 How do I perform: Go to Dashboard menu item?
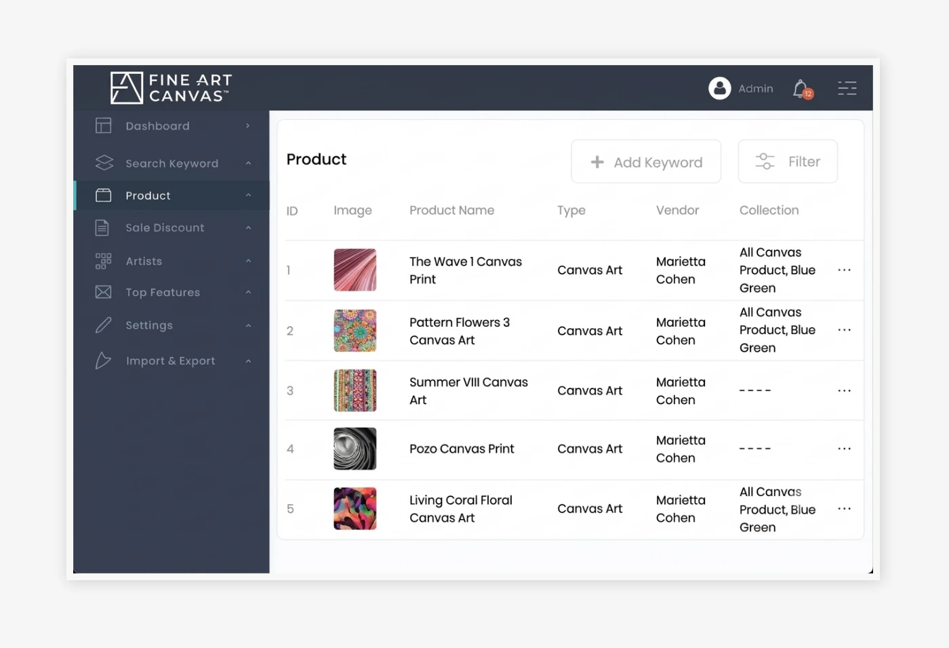point(171,126)
